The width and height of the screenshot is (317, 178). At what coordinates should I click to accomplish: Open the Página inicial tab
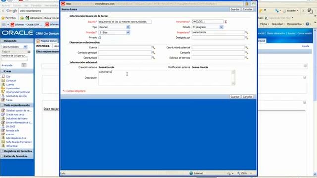47,41
